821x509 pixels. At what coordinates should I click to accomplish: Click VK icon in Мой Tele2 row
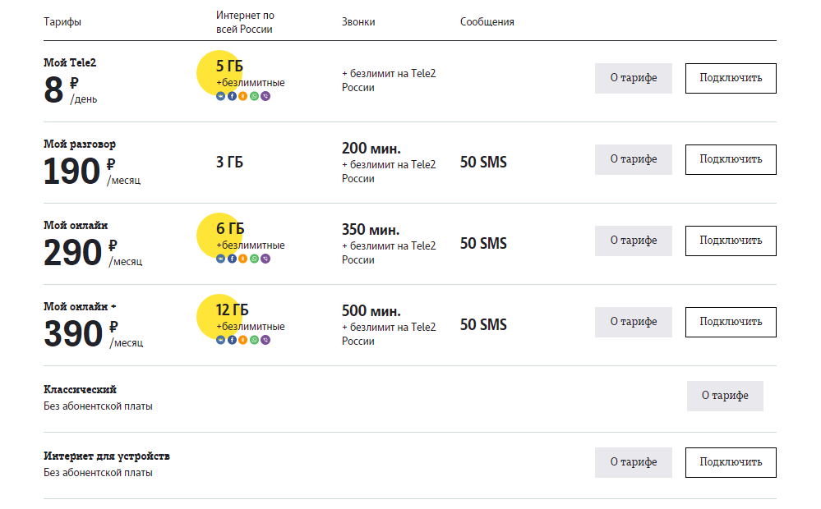[x=220, y=96]
